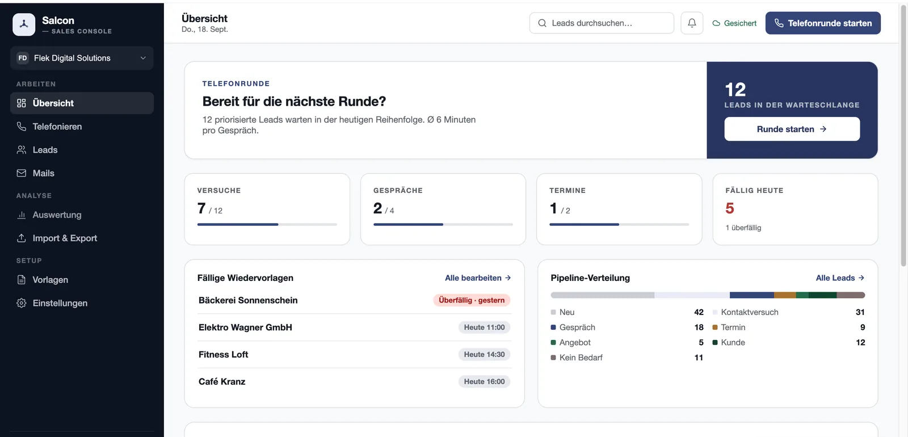Open the Elektro Wagner GmbH follow-up
Screen dimensions: 908x437
pyautogui.click(x=354, y=327)
